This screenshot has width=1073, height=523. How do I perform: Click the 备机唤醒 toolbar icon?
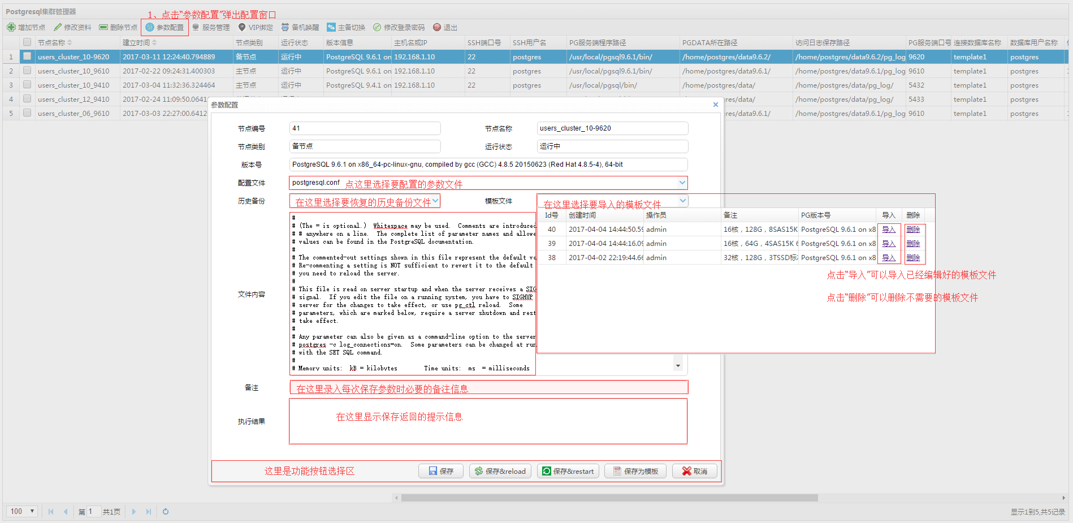click(x=285, y=27)
